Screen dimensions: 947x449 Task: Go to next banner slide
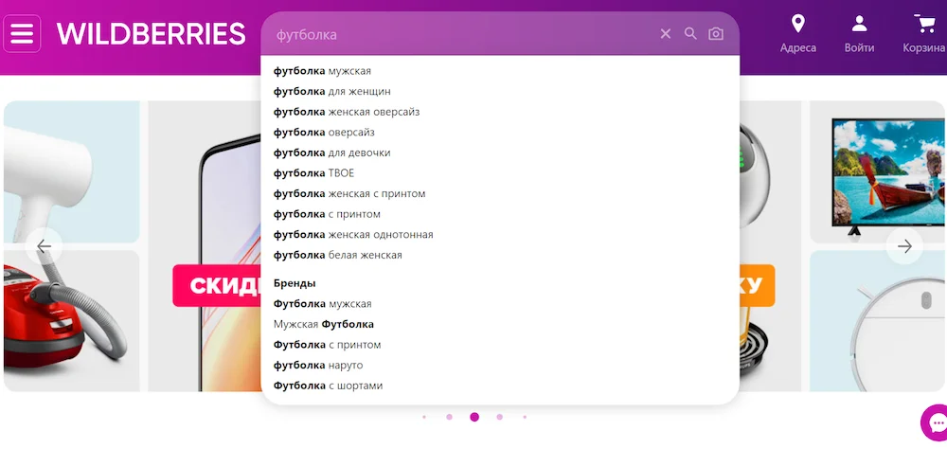904,246
